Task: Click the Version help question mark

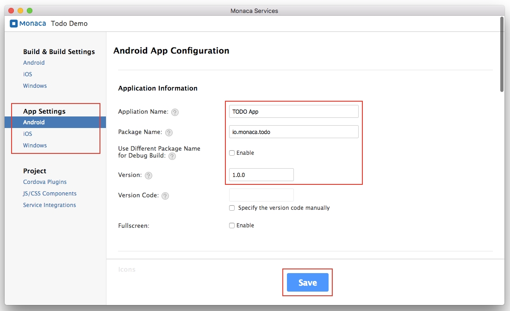Action: 148,176
